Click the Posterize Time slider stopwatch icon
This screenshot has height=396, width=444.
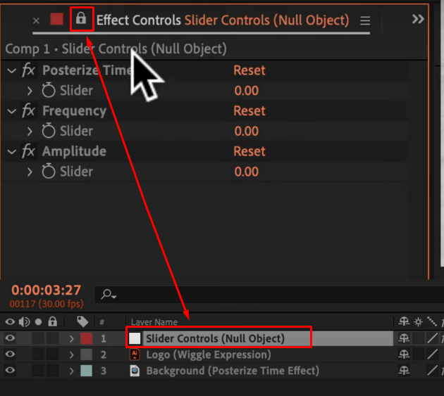coord(49,90)
